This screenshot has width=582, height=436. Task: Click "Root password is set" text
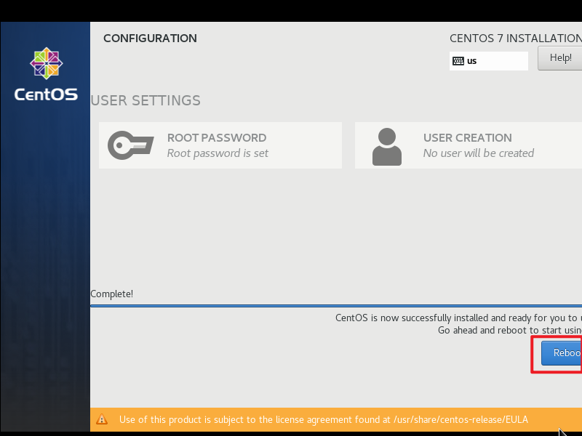(218, 153)
